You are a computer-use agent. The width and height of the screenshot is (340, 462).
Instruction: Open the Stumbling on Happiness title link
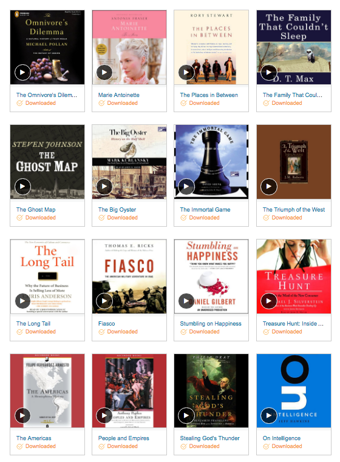point(211,324)
